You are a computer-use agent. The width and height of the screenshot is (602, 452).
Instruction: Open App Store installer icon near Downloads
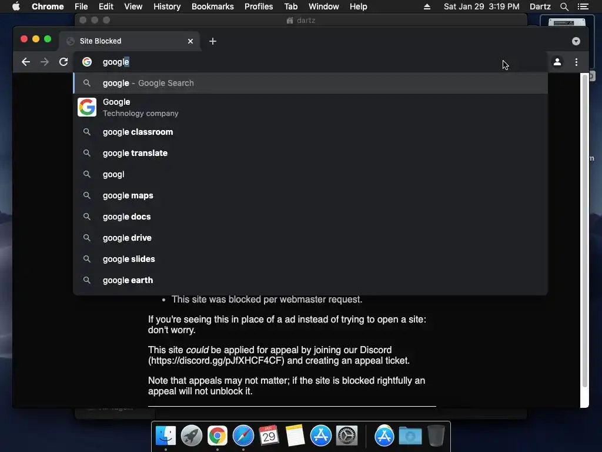point(384,436)
